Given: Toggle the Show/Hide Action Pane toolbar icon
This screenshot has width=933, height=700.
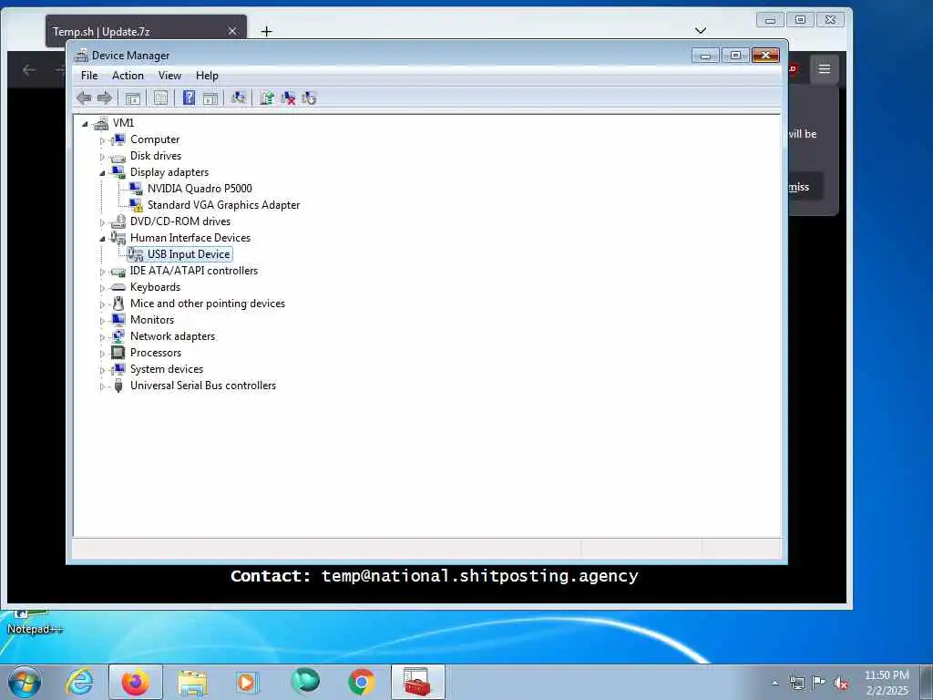Looking at the screenshot, I should pyautogui.click(x=210, y=98).
